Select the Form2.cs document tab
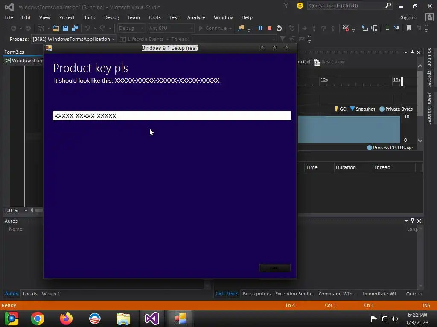The width and height of the screenshot is (437, 327). point(14,52)
